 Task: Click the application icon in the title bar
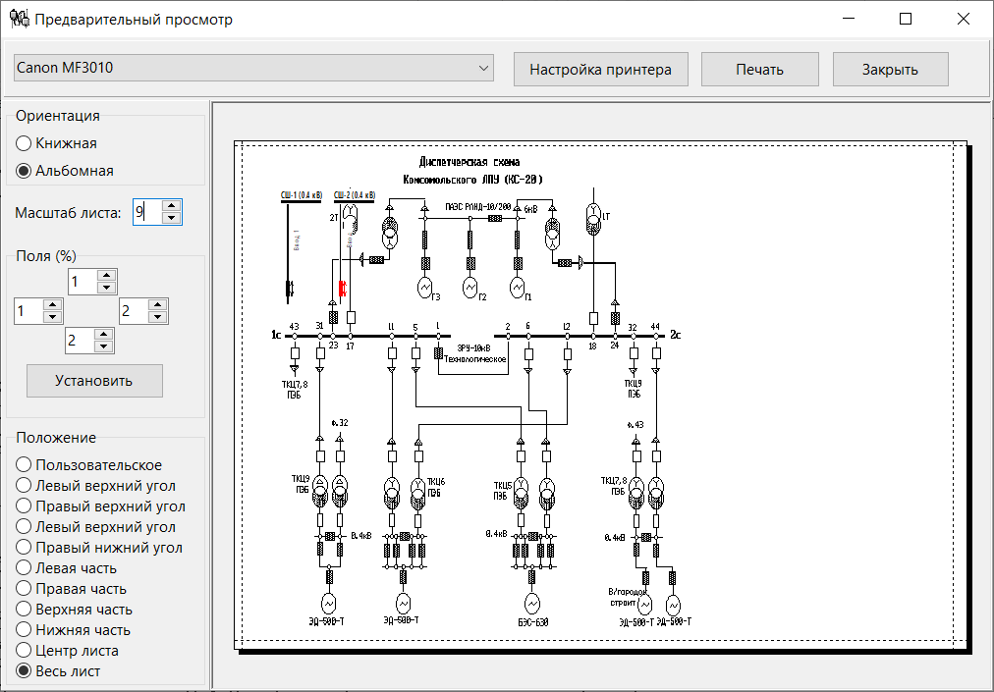coord(18,19)
